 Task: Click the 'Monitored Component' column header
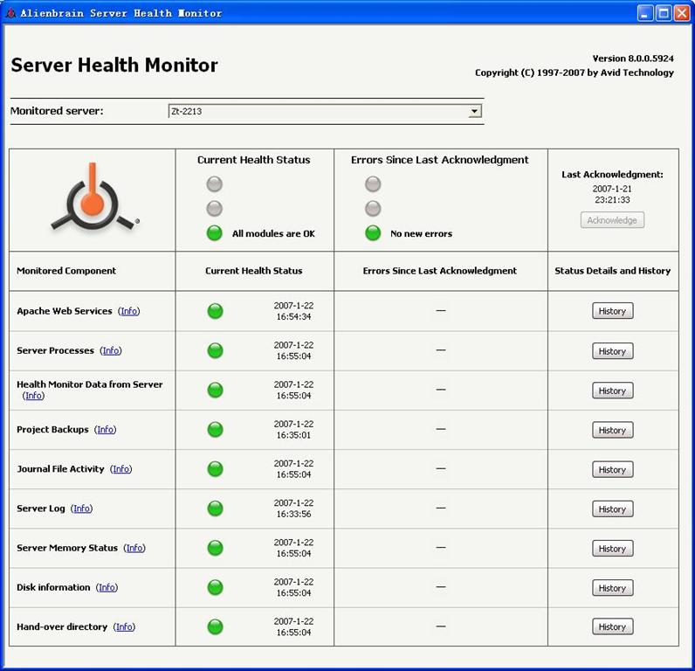(x=66, y=271)
